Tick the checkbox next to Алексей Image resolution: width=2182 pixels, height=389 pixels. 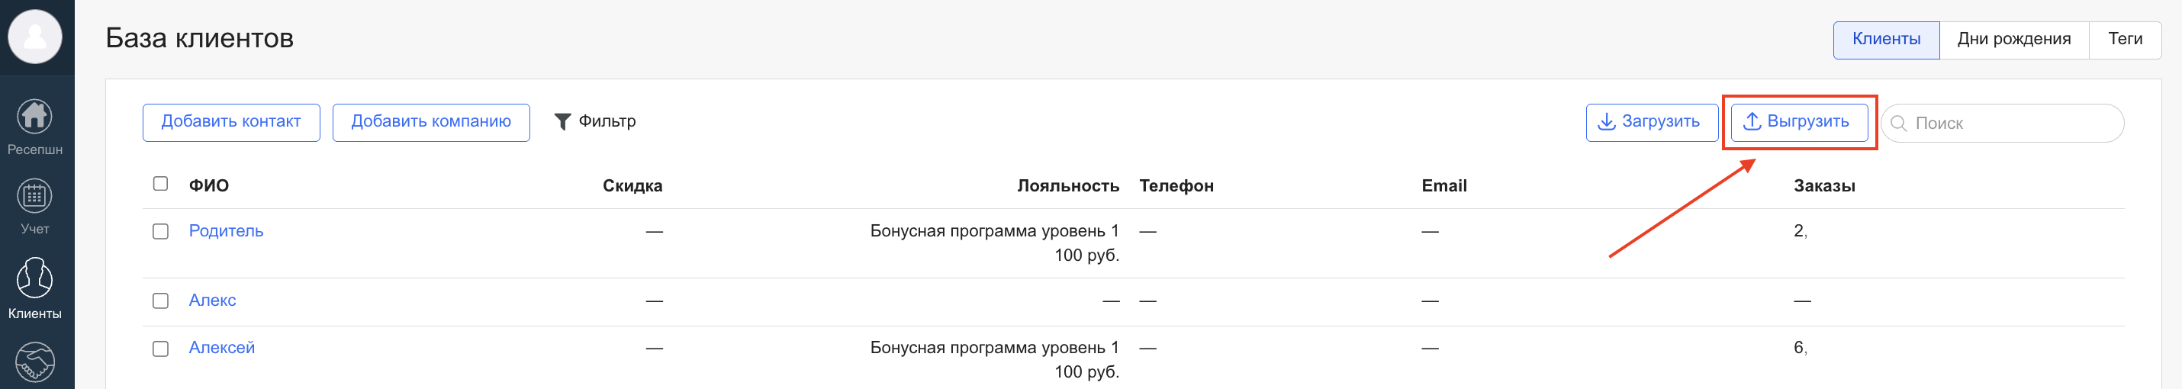[160, 349]
